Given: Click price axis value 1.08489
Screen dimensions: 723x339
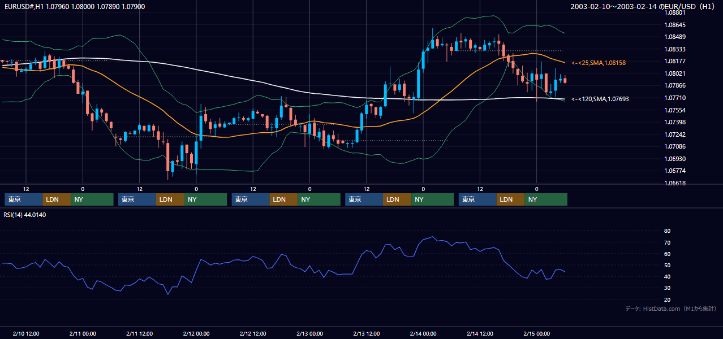Looking at the screenshot, I should [675, 37].
